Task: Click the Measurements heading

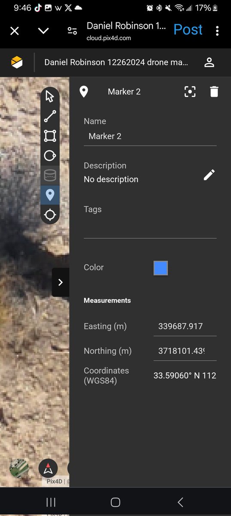Action: pos(107,301)
